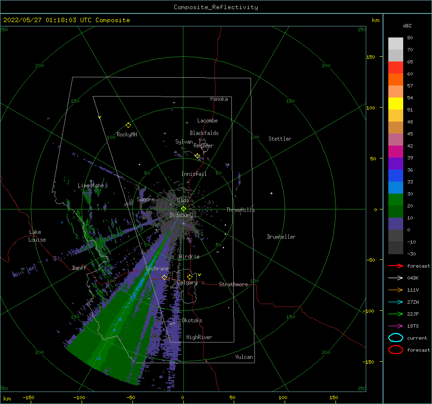The width and height of the screenshot is (432, 404).
Task: Click the Vulcan label
Action: tap(244, 357)
